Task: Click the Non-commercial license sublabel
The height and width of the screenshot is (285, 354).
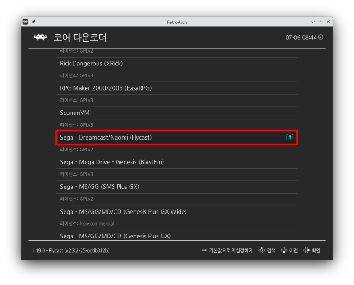Action: (87, 224)
